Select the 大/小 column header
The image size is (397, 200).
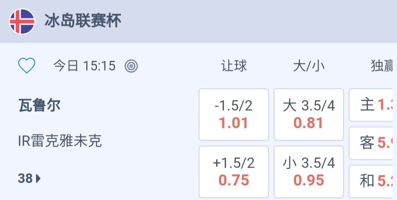[x=308, y=66]
